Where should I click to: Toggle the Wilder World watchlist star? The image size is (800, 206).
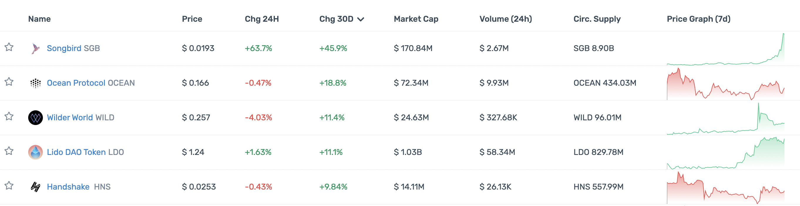point(9,116)
